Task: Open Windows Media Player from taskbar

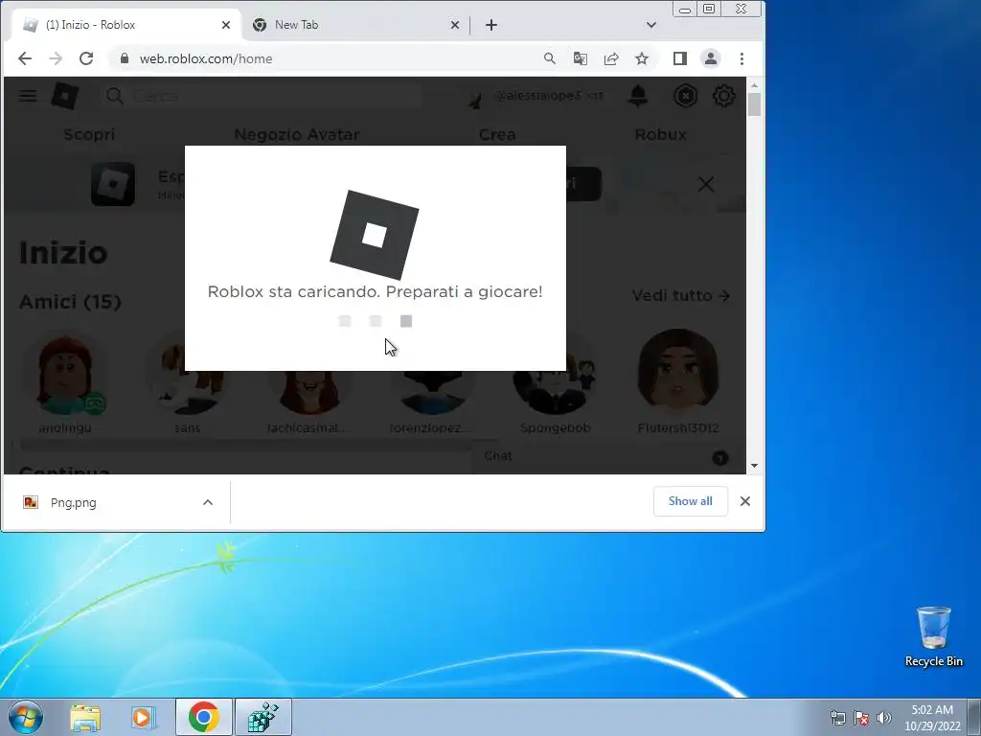Action: point(144,717)
